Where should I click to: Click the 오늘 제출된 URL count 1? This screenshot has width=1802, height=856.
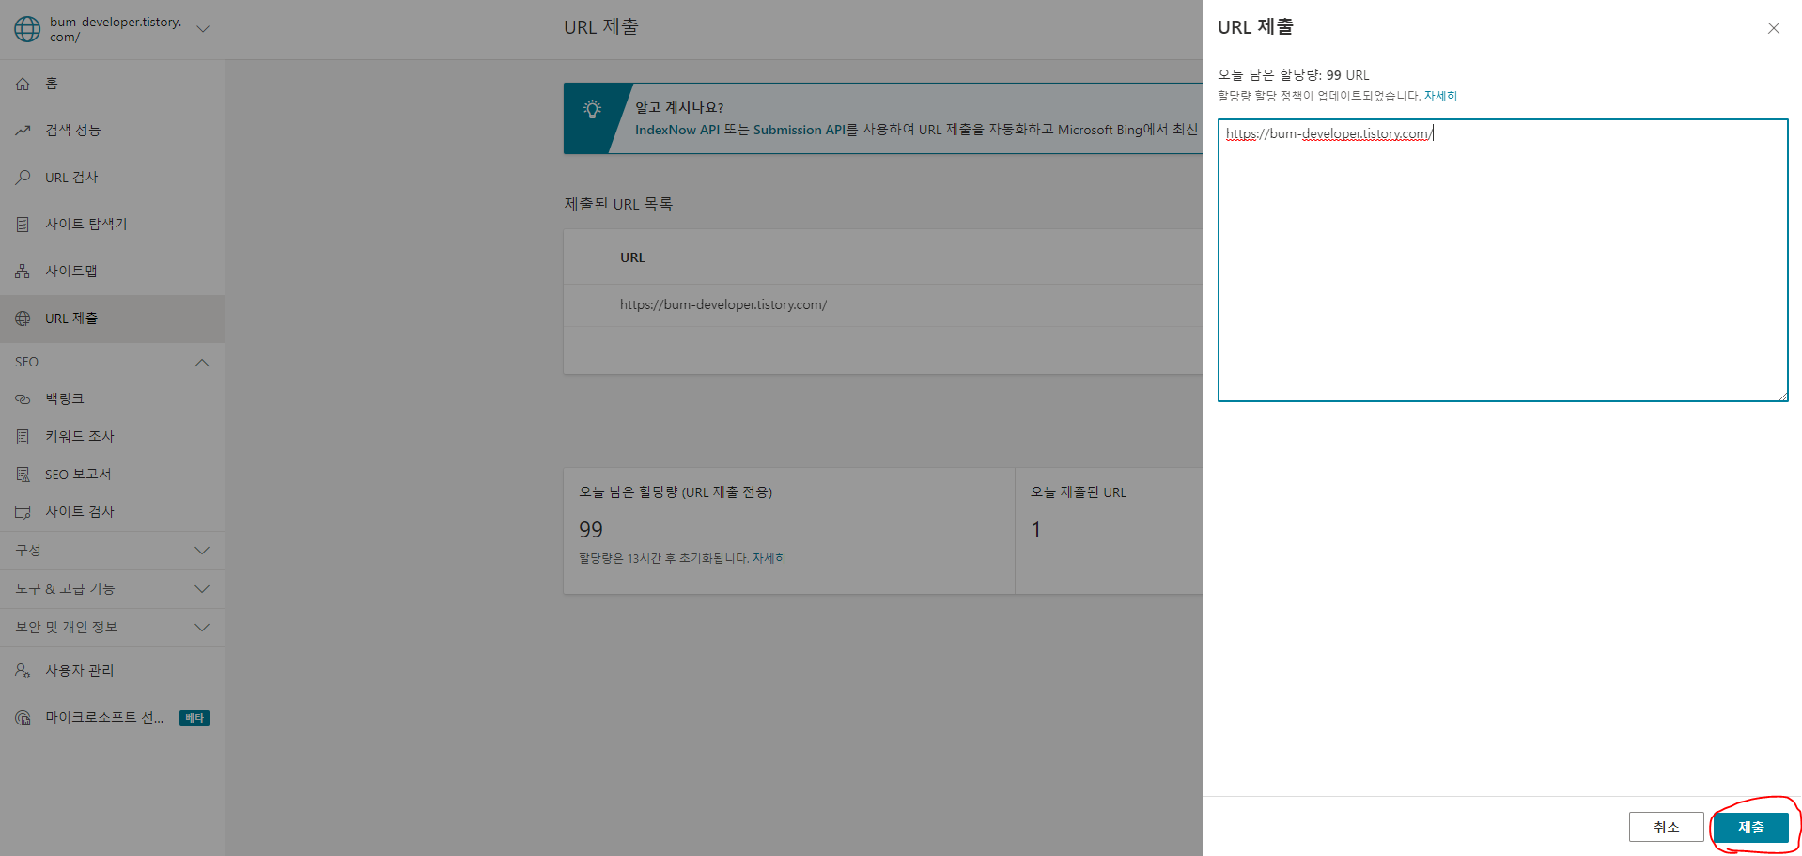pos(1036,530)
